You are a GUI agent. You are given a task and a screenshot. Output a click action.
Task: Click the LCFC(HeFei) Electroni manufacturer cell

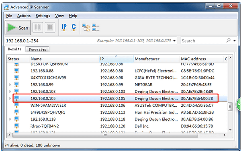point(156,71)
